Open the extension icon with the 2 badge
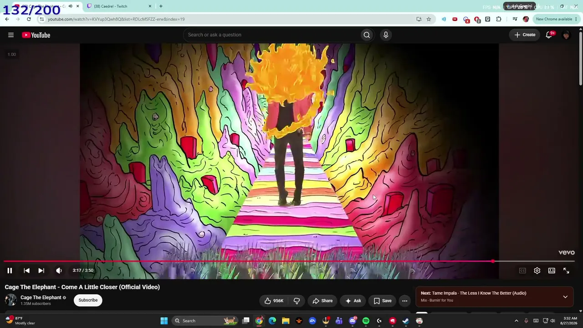The height and width of the screenshot is (328, 583). [477, 20]
